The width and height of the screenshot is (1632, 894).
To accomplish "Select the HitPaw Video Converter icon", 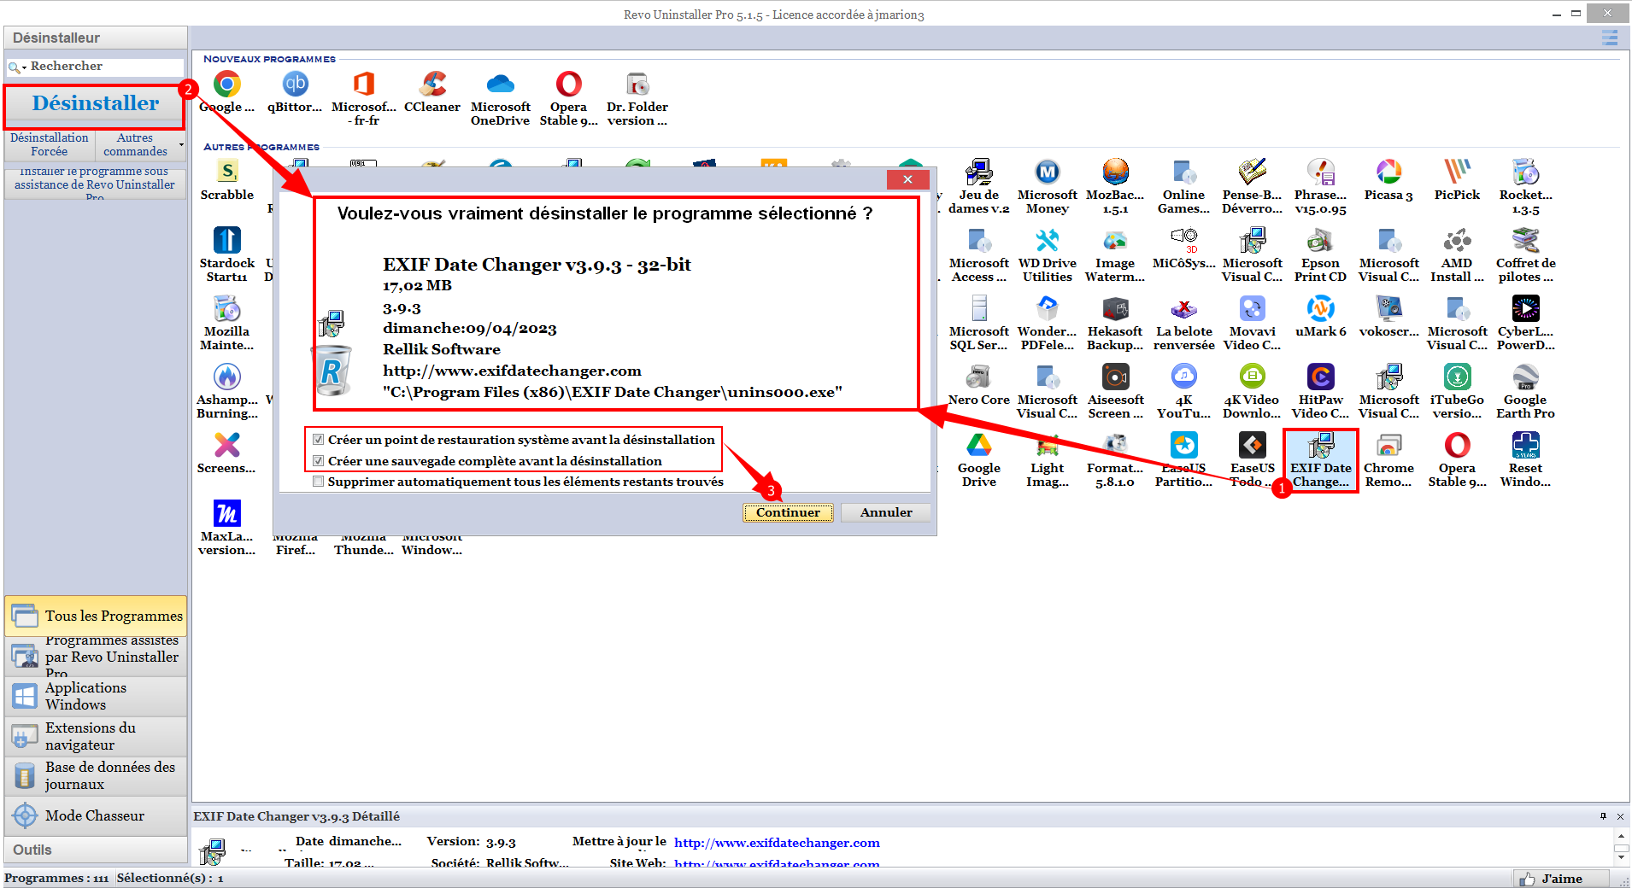I will point(1321,377).
